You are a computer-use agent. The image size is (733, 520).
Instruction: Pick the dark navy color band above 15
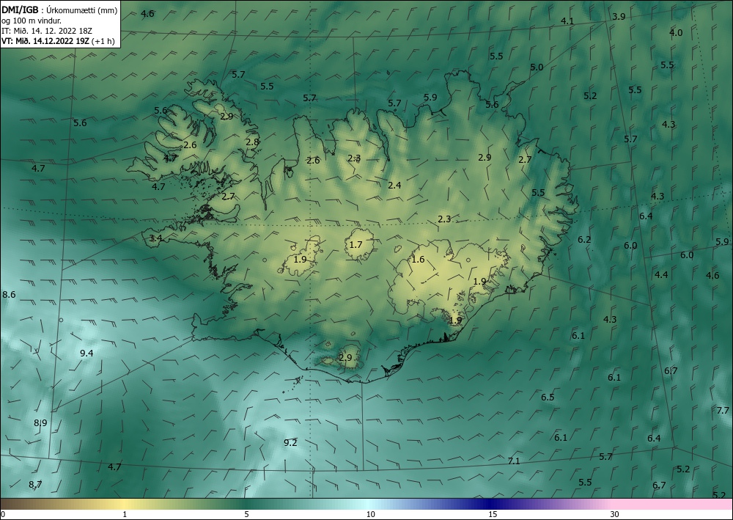[x=491, y=504]
